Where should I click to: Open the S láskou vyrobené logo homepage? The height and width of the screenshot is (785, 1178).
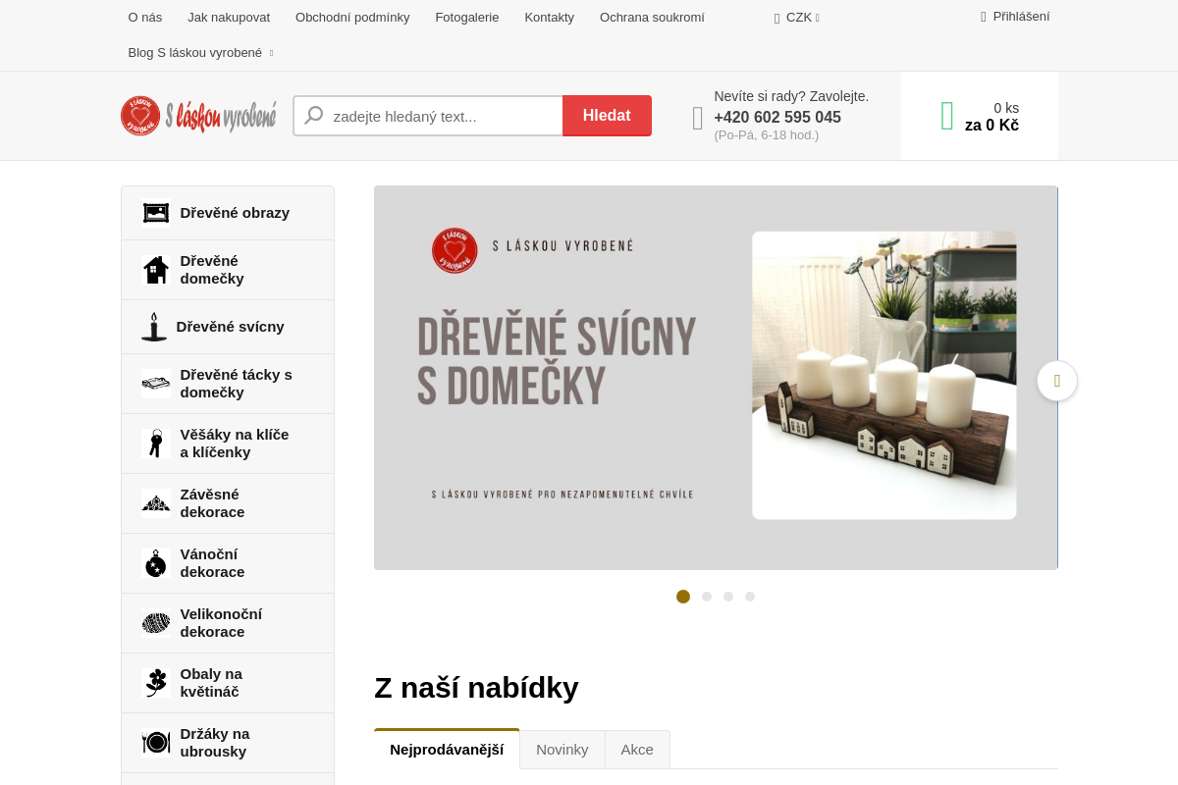coord(198,116)
